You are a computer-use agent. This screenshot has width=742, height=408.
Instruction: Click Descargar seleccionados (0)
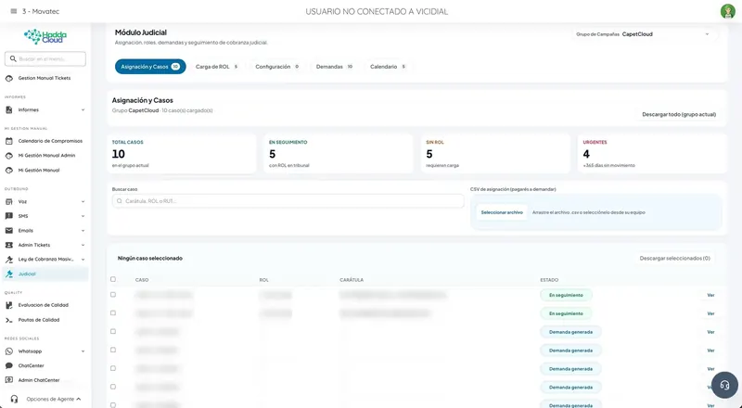tap(675, 259)
